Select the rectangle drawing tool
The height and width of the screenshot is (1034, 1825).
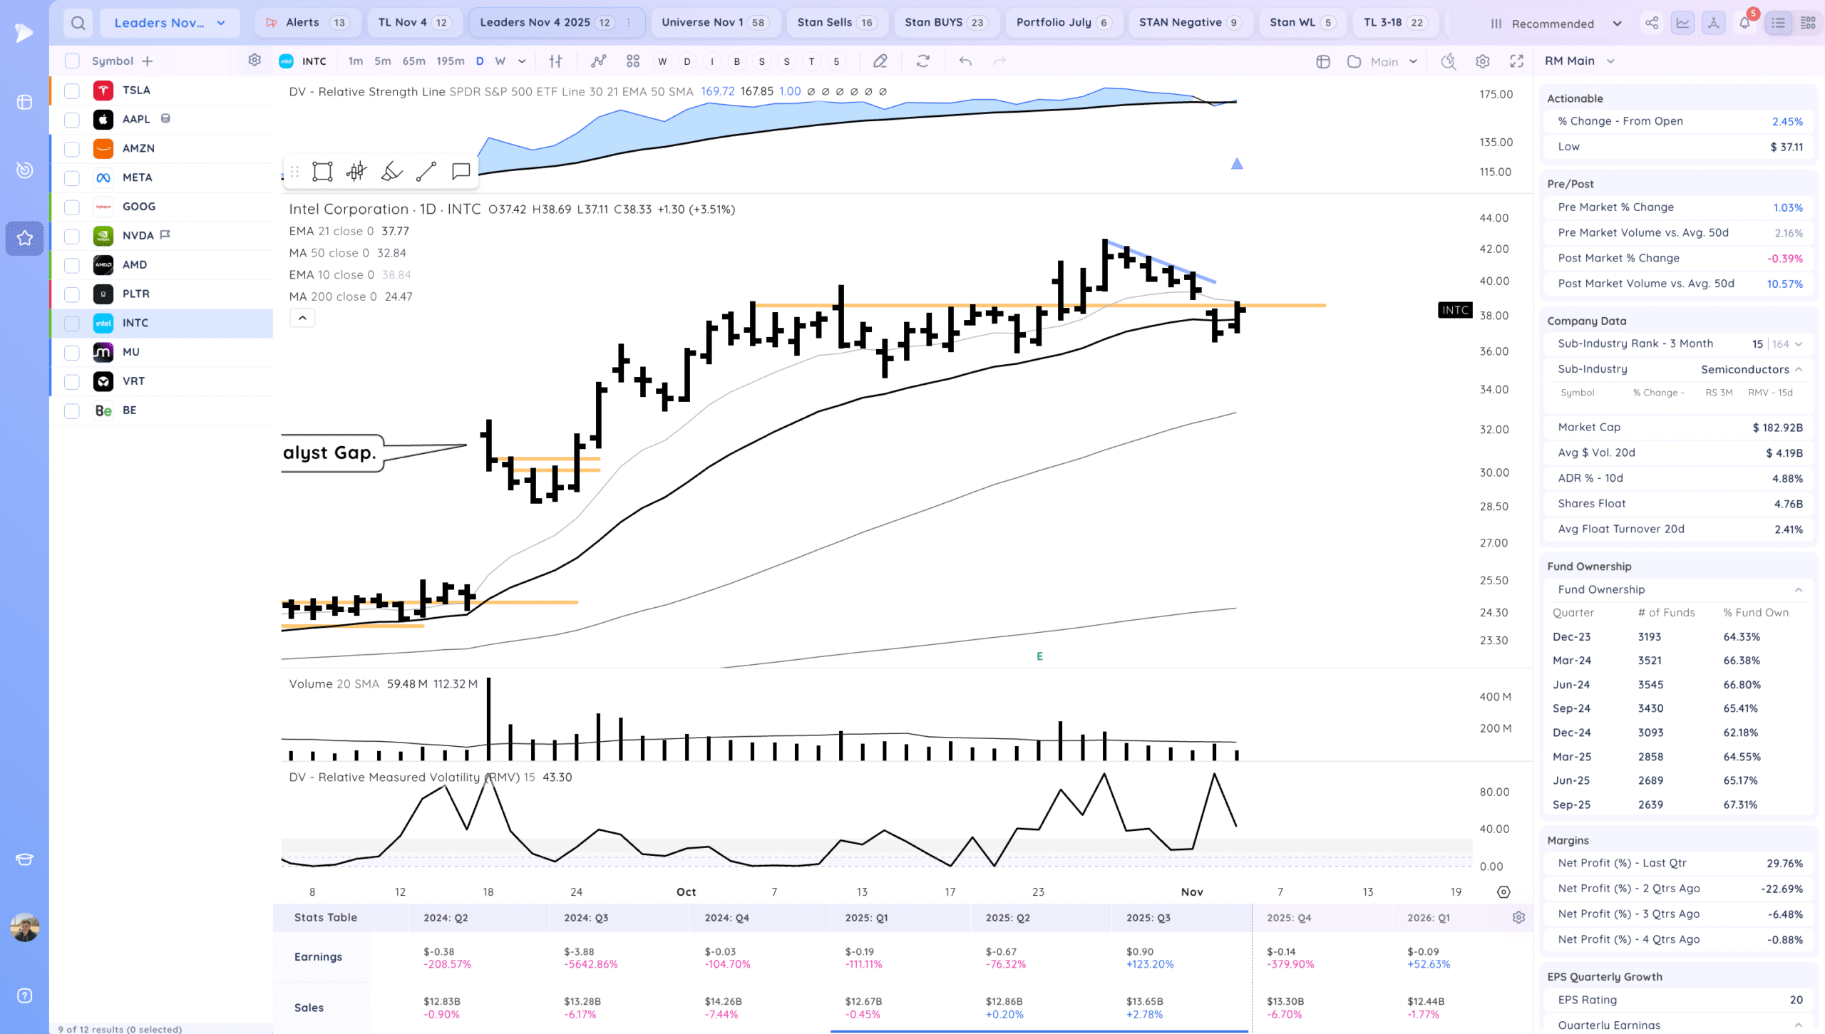(x=322, y=171)
